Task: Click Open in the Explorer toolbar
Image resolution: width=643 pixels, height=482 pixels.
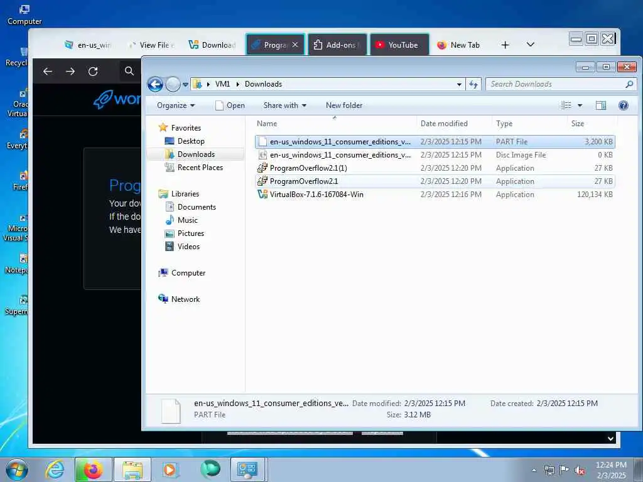Action: (230, 105)
